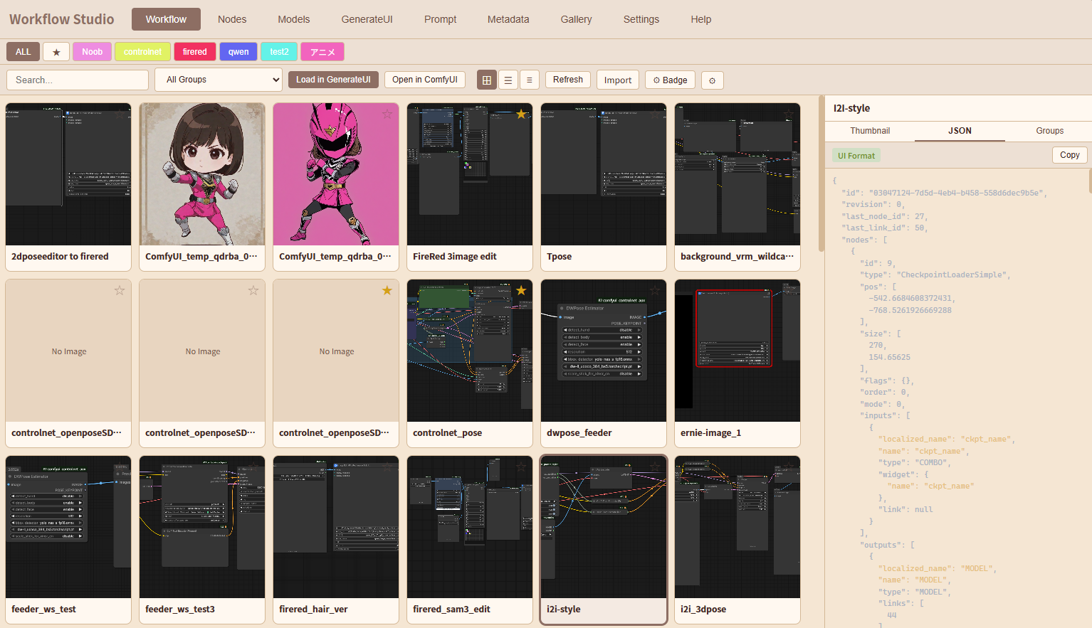Click Open in ComfyUI button
Viewport: 1092px width, 628px height.
tap(425, 80)
